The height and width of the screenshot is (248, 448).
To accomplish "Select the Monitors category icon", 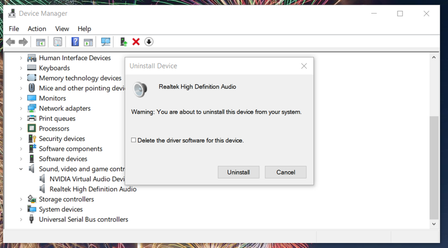I will click(x=31, y=98).
